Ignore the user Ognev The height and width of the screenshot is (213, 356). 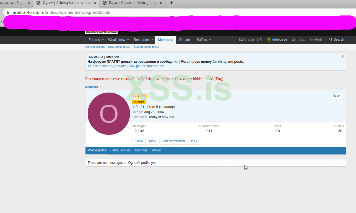pyautogui.click(x=152, y=141)
